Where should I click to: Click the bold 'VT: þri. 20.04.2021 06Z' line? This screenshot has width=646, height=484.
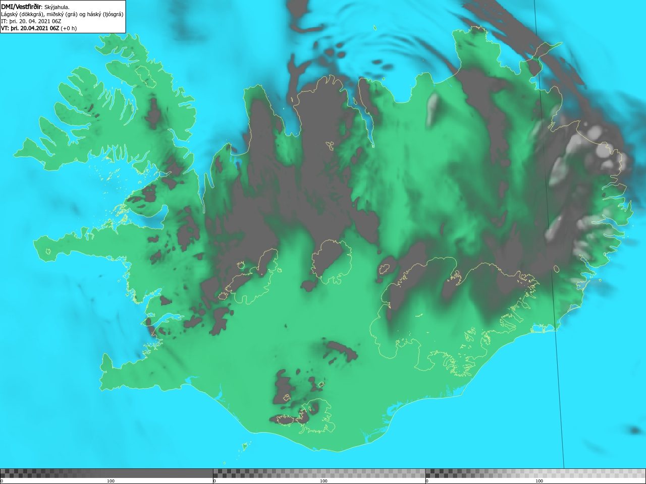[39, 28]
